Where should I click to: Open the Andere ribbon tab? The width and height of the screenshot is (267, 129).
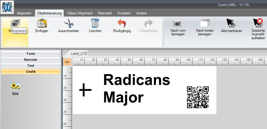141,13
